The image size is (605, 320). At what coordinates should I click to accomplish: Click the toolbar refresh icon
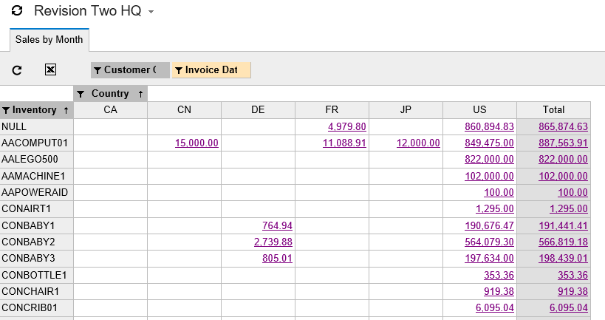tap(17, 69)
